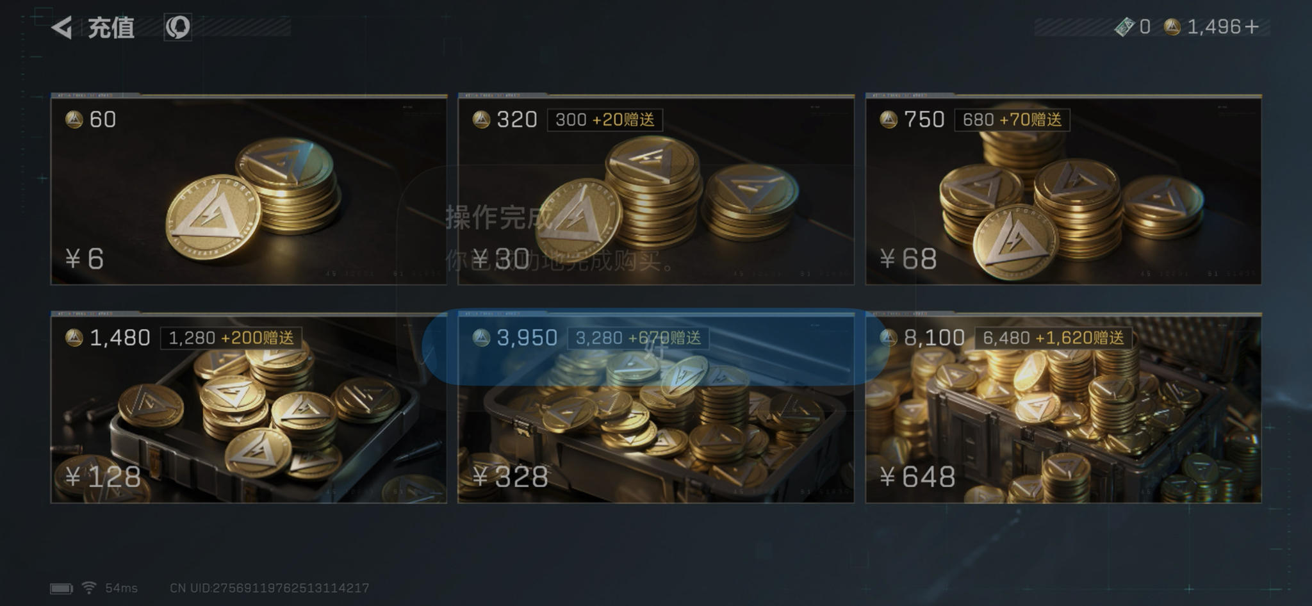Tap the 680 +70赠送 bonus label
This screenshot has height=606, width=1312.
coord(1012,120)
